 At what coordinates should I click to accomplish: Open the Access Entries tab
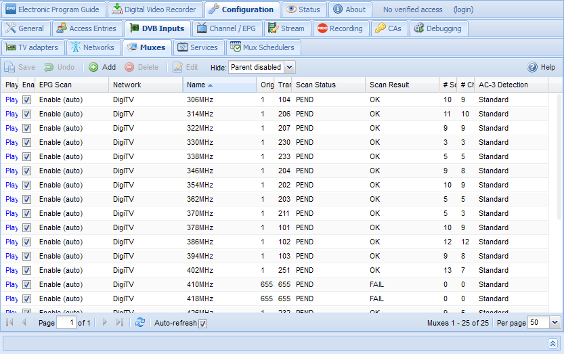point(87,28)
